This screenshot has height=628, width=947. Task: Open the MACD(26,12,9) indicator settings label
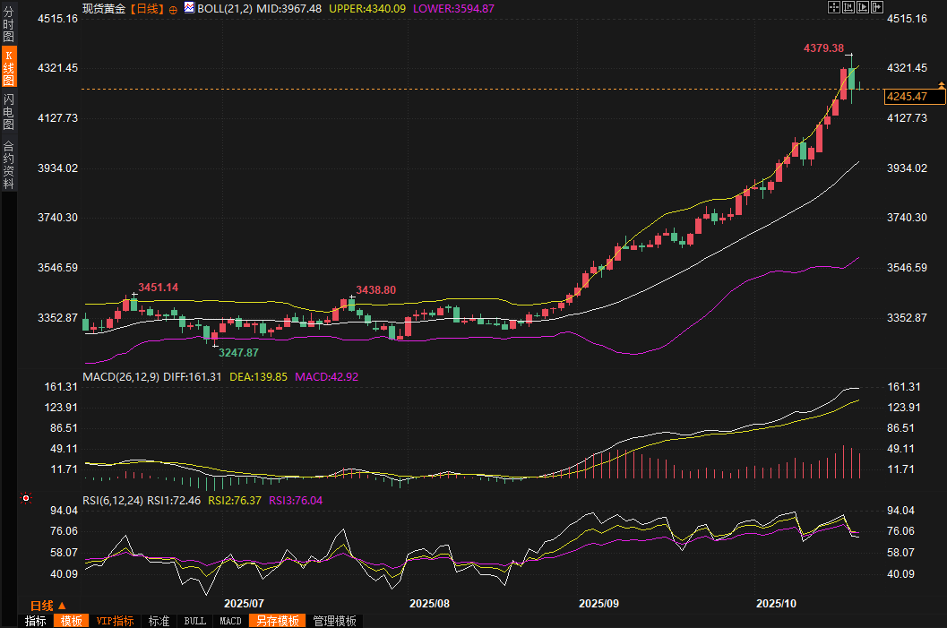(x=121, y=377)
